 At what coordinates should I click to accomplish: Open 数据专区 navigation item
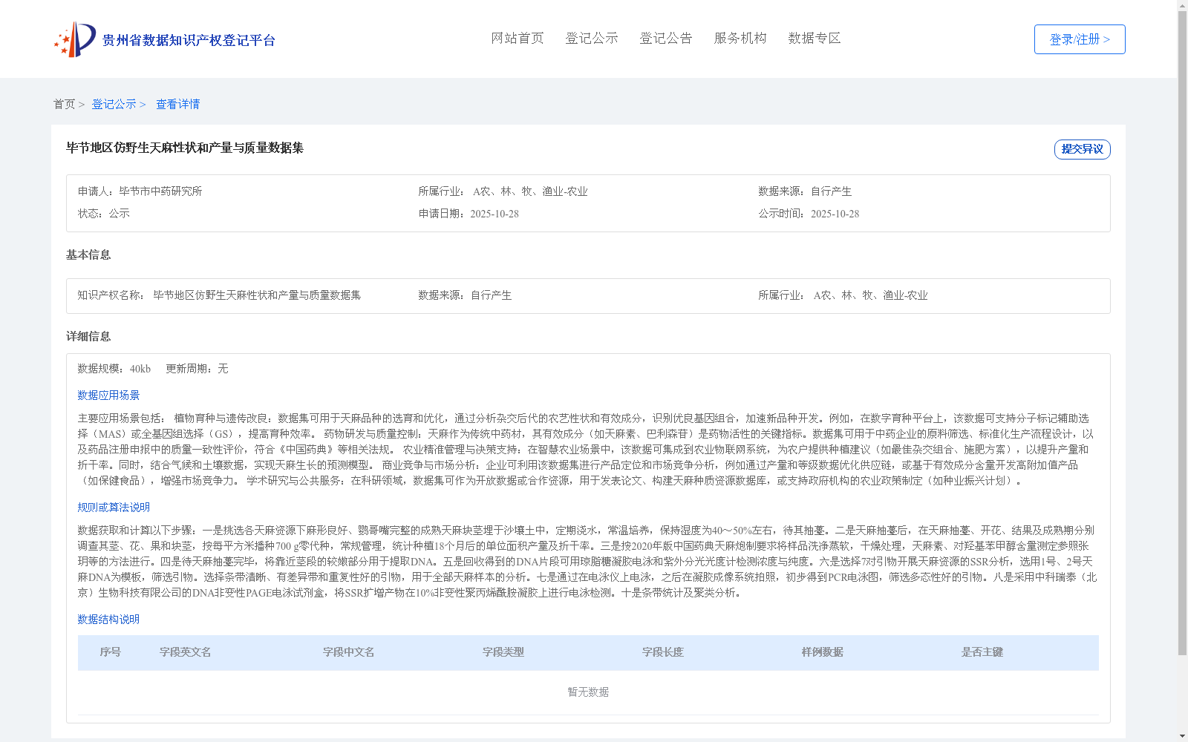coord(815,38)
